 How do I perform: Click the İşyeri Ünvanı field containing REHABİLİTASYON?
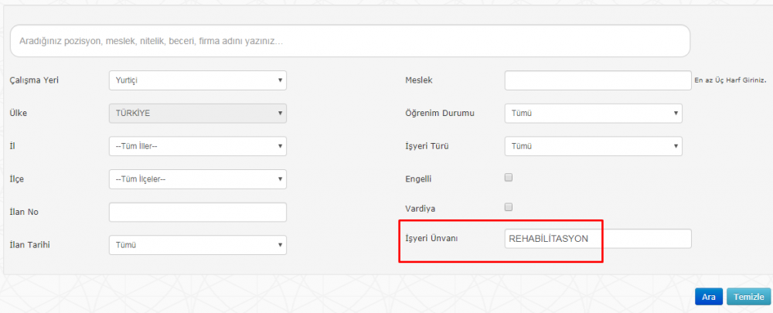pos(598,239)
